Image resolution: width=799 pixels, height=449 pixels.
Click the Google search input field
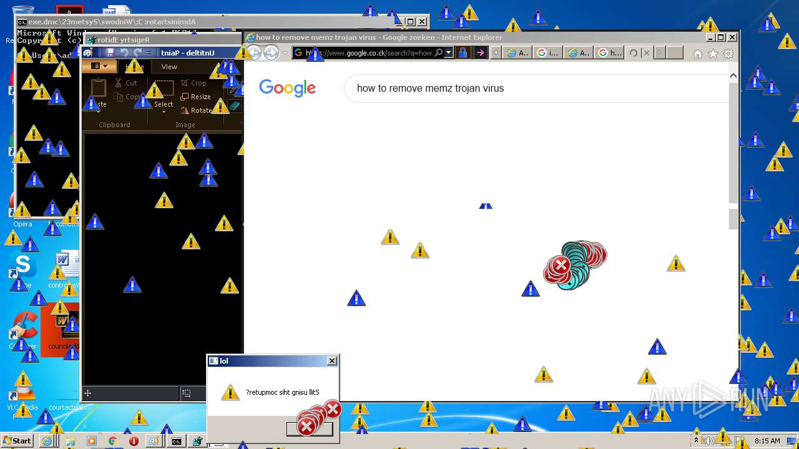coord(537,89)
